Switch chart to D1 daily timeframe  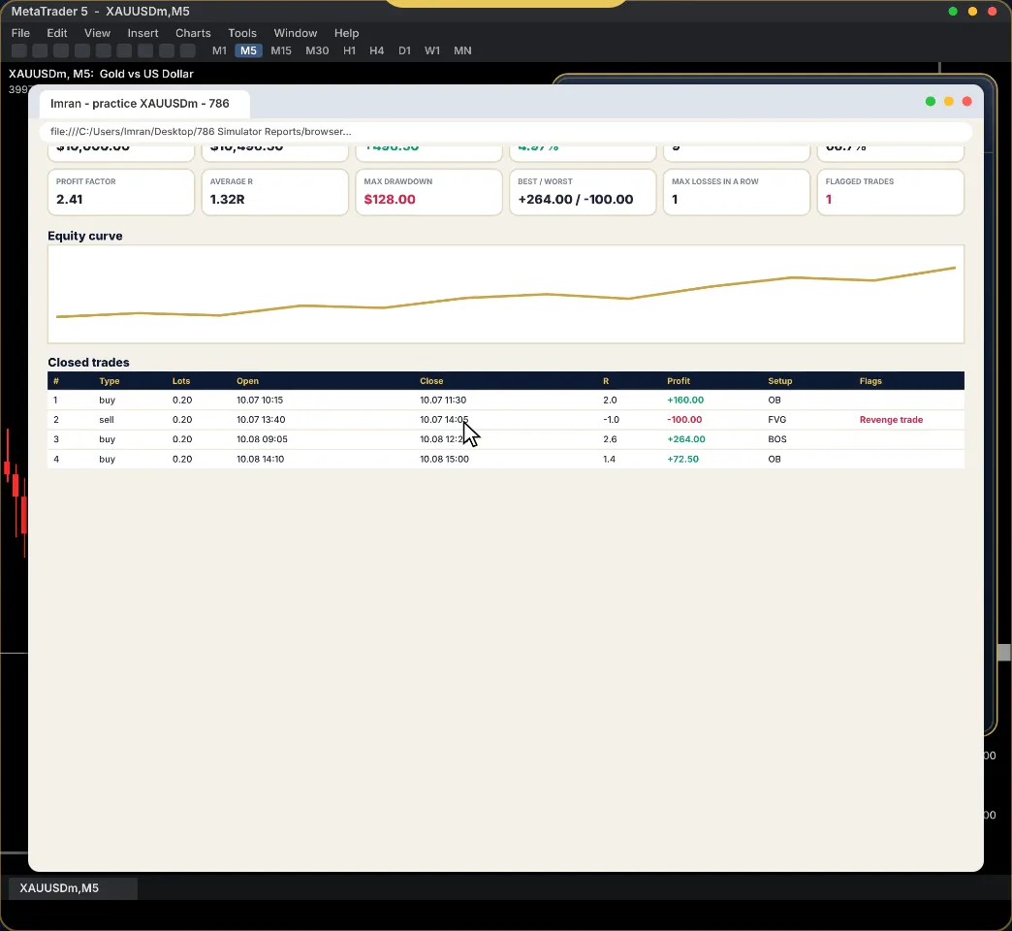pos(404,50)
